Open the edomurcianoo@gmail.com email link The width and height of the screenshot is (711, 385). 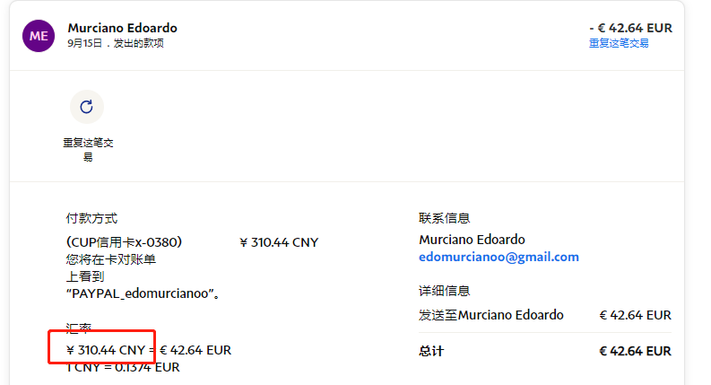pos(499,257)
